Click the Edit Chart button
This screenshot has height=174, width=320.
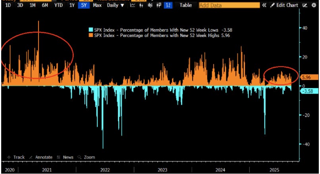pos(287,5)
